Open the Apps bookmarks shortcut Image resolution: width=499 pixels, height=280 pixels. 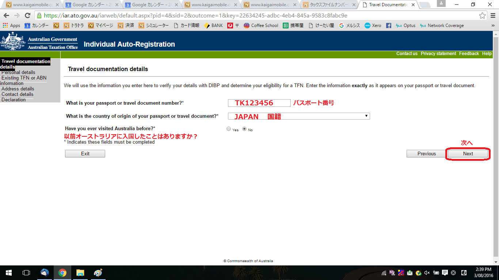point(11,26)
